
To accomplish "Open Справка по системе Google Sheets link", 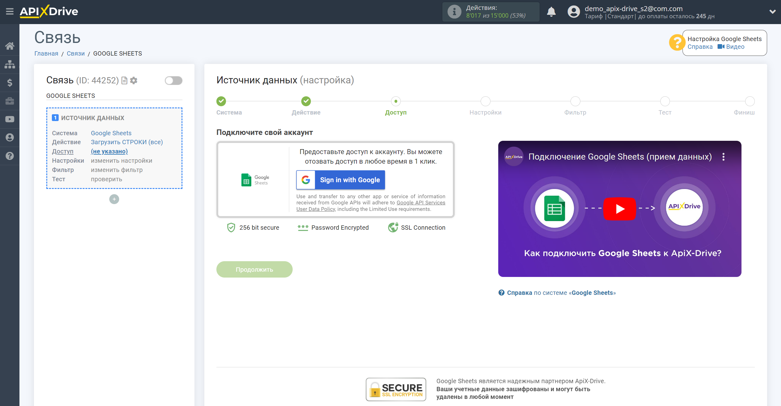I will coord(557,293).
